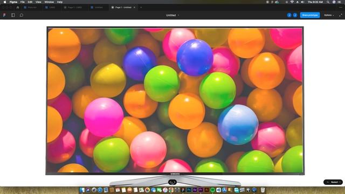Open the Window menu
Screen dimensions: 345x194
point(49,2)
